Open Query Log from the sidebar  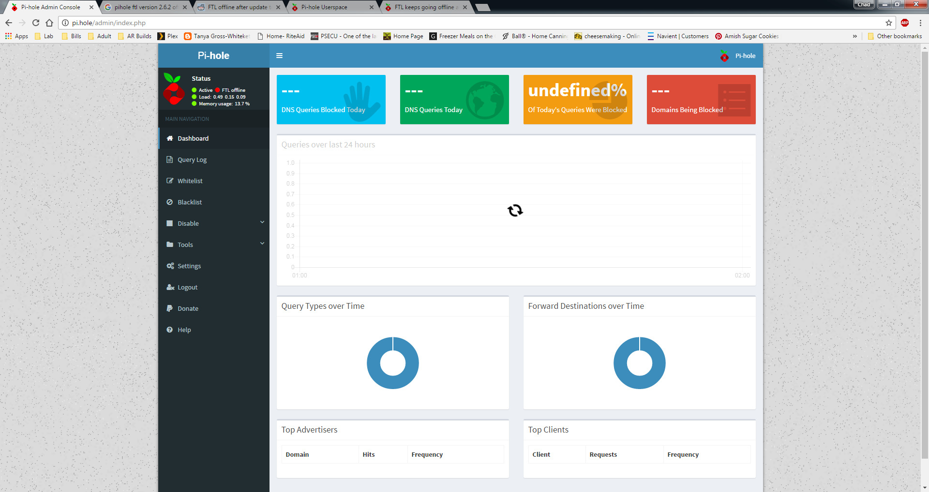(x=192, y=159)
